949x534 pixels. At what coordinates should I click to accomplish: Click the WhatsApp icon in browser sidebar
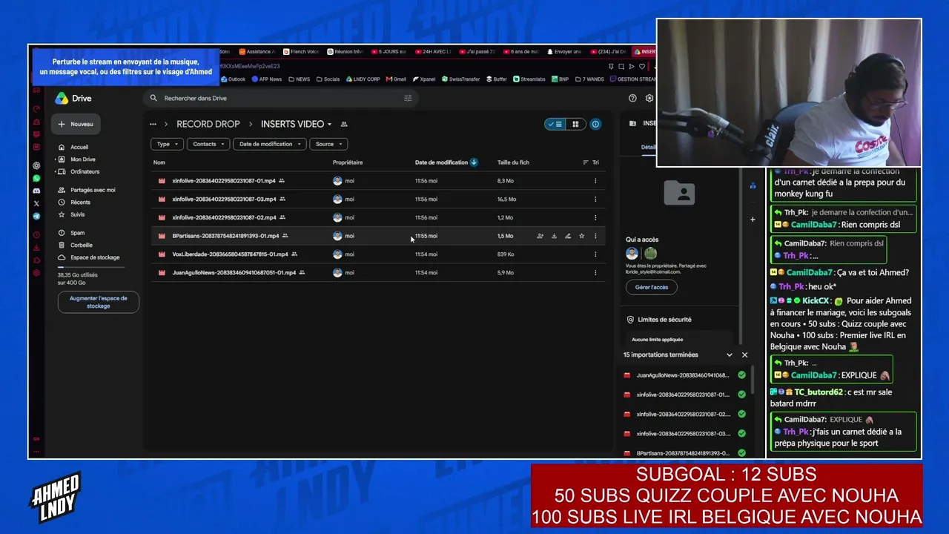point(36,178)
